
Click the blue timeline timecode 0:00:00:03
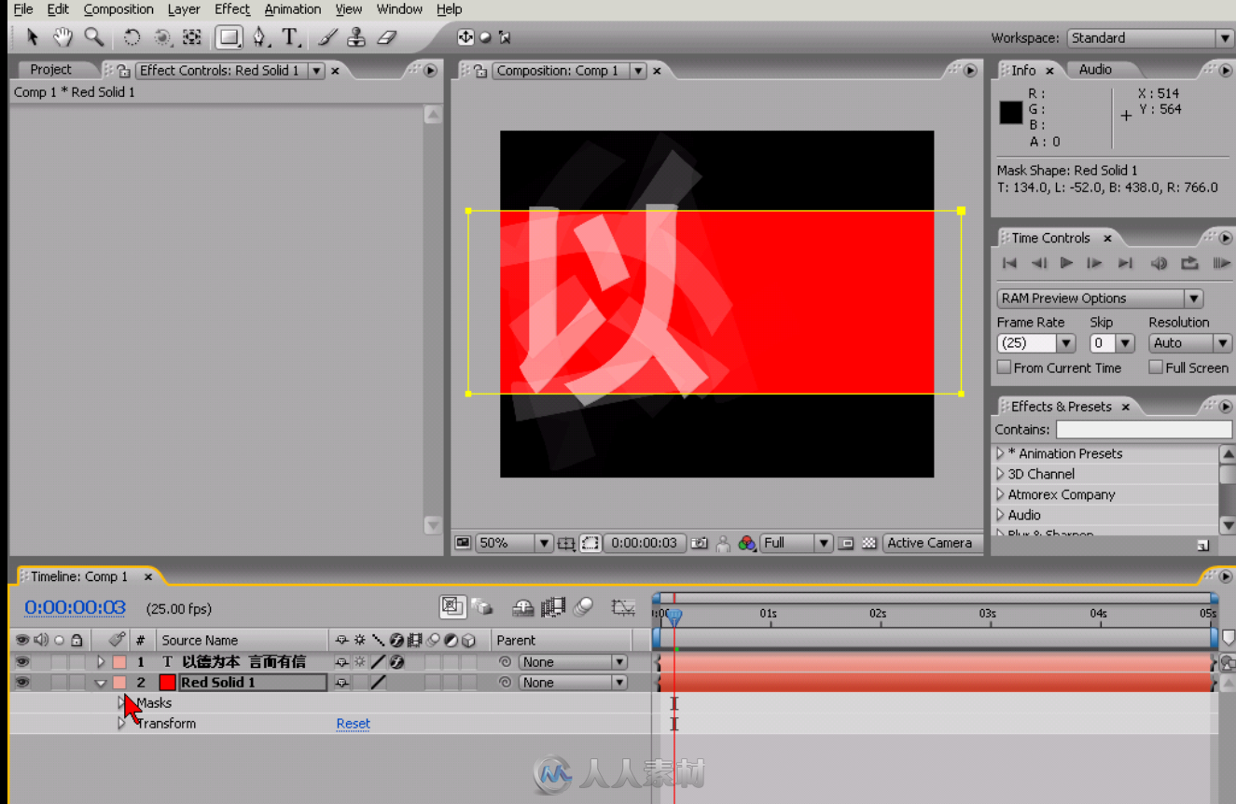point(75,608)
